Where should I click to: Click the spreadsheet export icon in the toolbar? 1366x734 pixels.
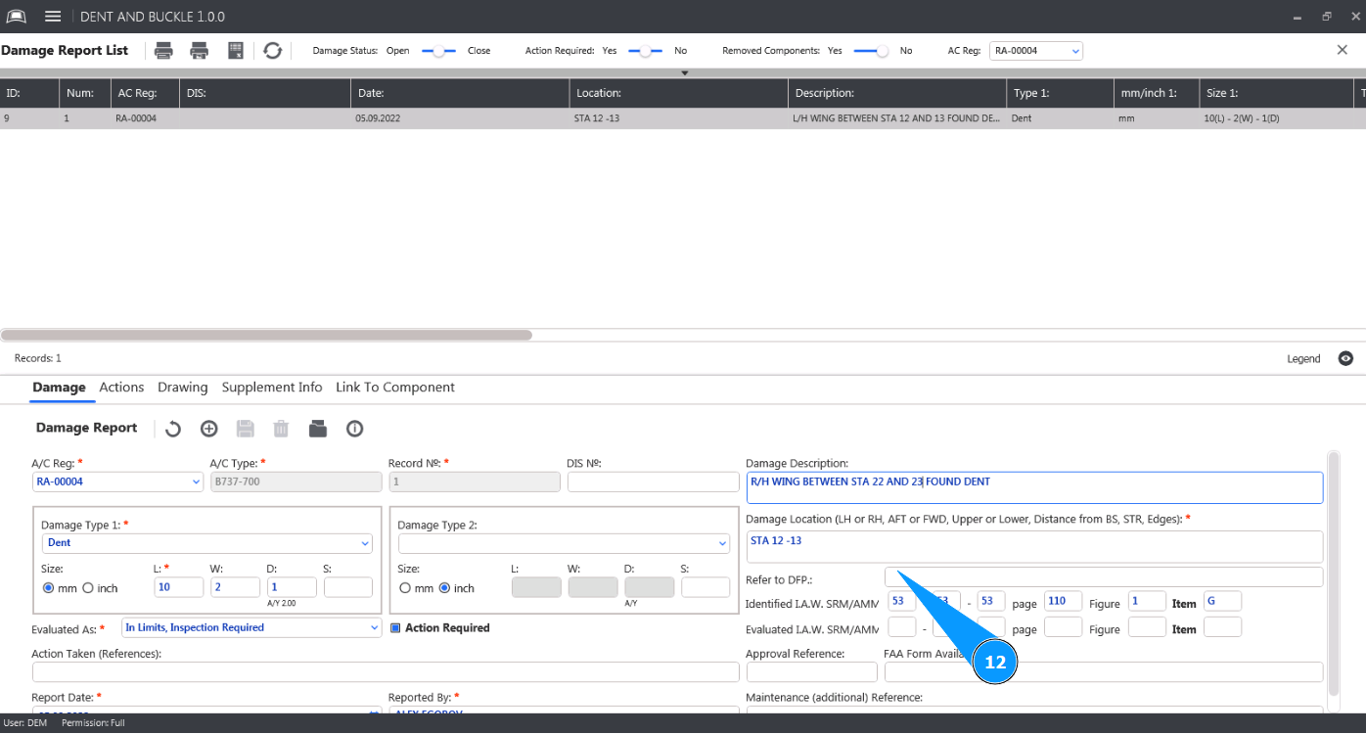236,51
